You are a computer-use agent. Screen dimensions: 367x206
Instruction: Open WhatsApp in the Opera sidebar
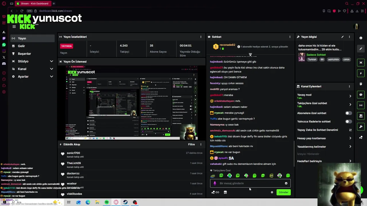[4, 45]
